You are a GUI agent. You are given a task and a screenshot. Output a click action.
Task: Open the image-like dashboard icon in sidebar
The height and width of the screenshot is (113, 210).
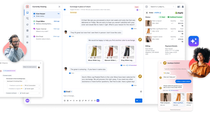point(27,30)
